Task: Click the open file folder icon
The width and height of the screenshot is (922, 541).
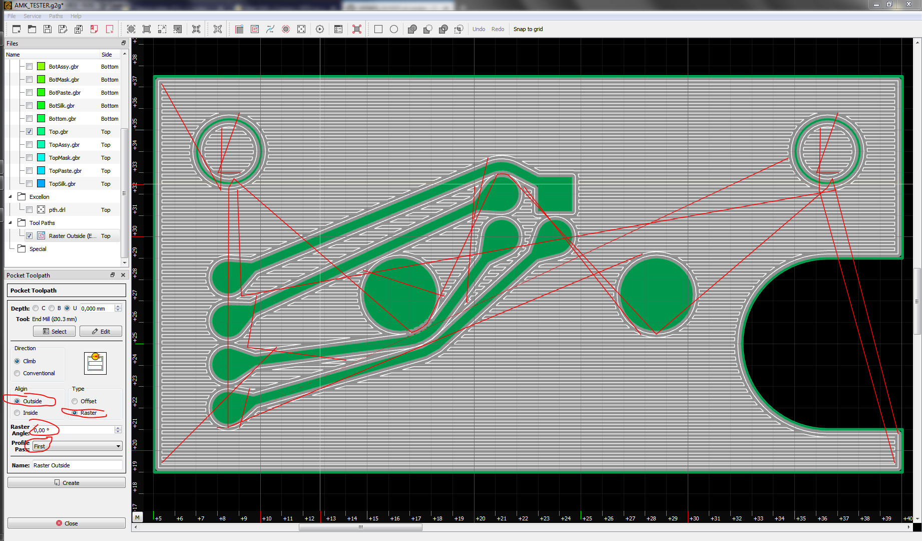Action: [32, 29]
